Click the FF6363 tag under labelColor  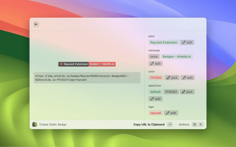[171, 92]
